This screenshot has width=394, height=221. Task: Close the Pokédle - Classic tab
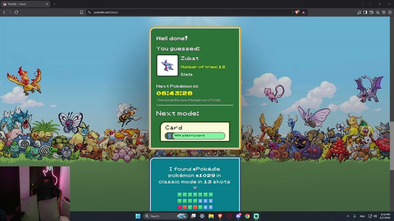(x=47, y=4)
